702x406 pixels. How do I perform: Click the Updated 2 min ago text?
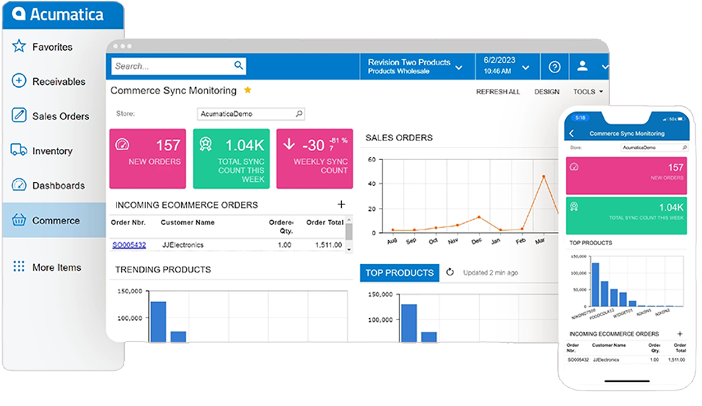pyautogui.click(x=490, y=273)
